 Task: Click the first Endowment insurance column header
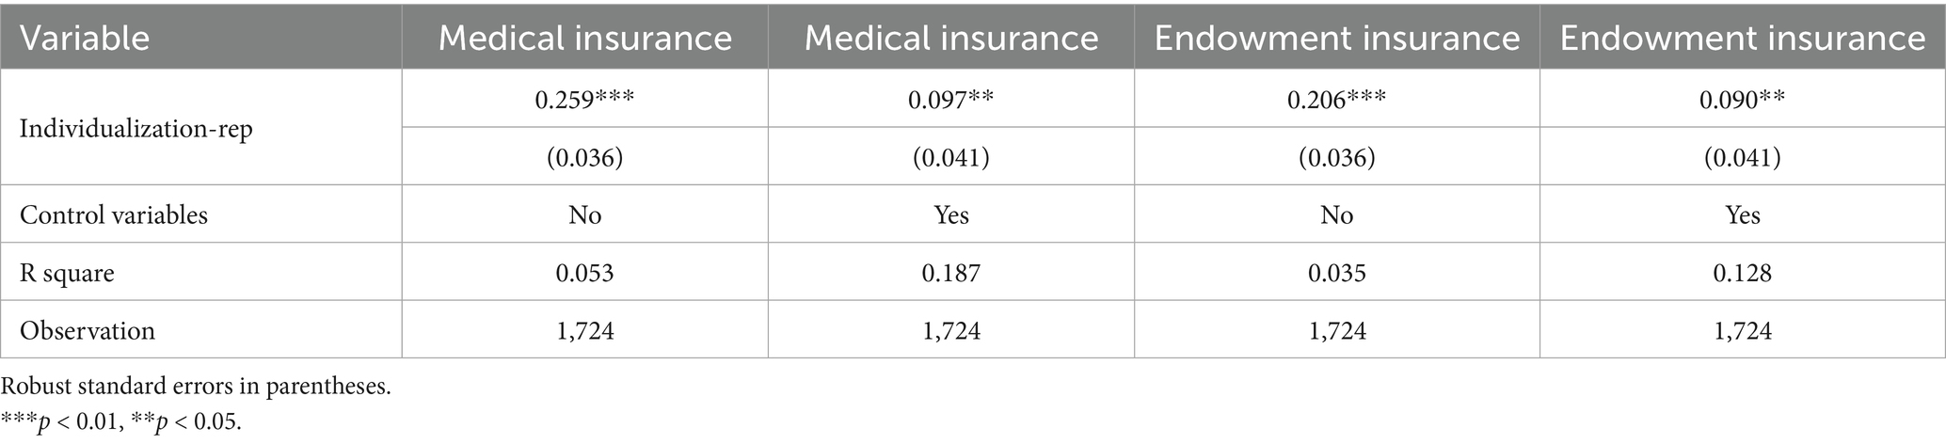pos(1336,38)
